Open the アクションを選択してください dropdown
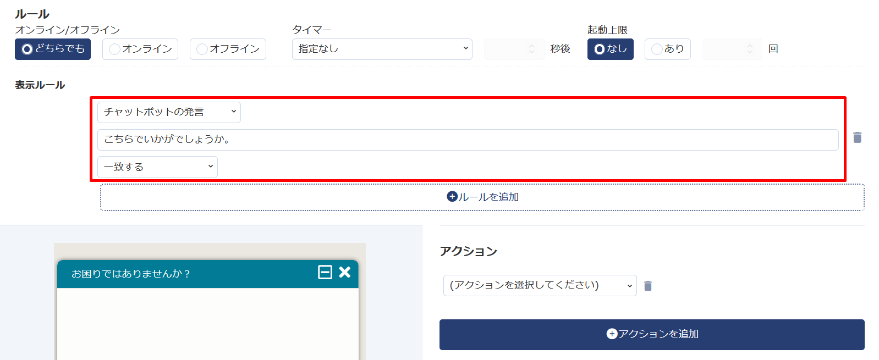The height and width of the screenshot is (360, 879). pyautogui.click(x=540, y=285)
